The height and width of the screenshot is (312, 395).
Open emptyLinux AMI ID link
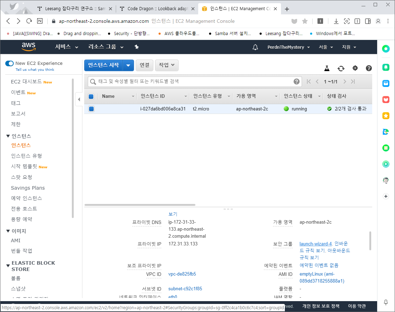[x=322, y=277]
